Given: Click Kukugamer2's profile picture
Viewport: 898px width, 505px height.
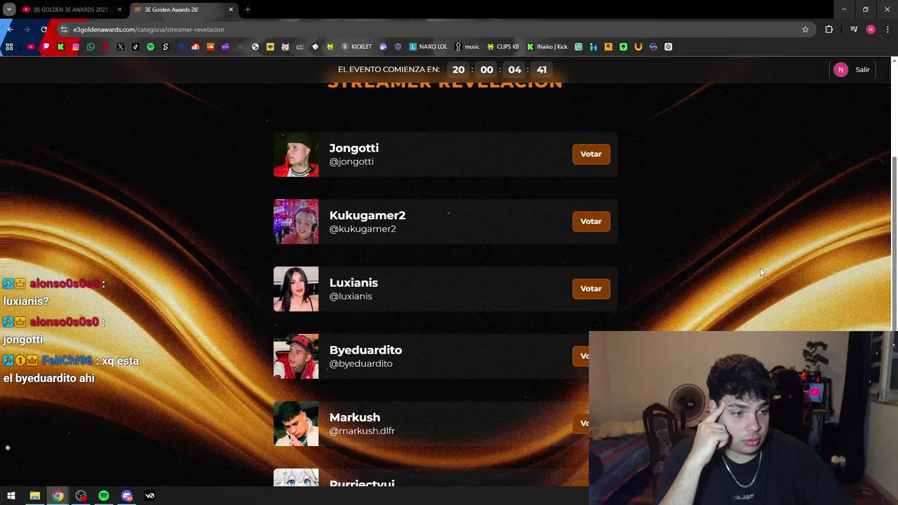Looking at the screenshot, I should point(296,222).
